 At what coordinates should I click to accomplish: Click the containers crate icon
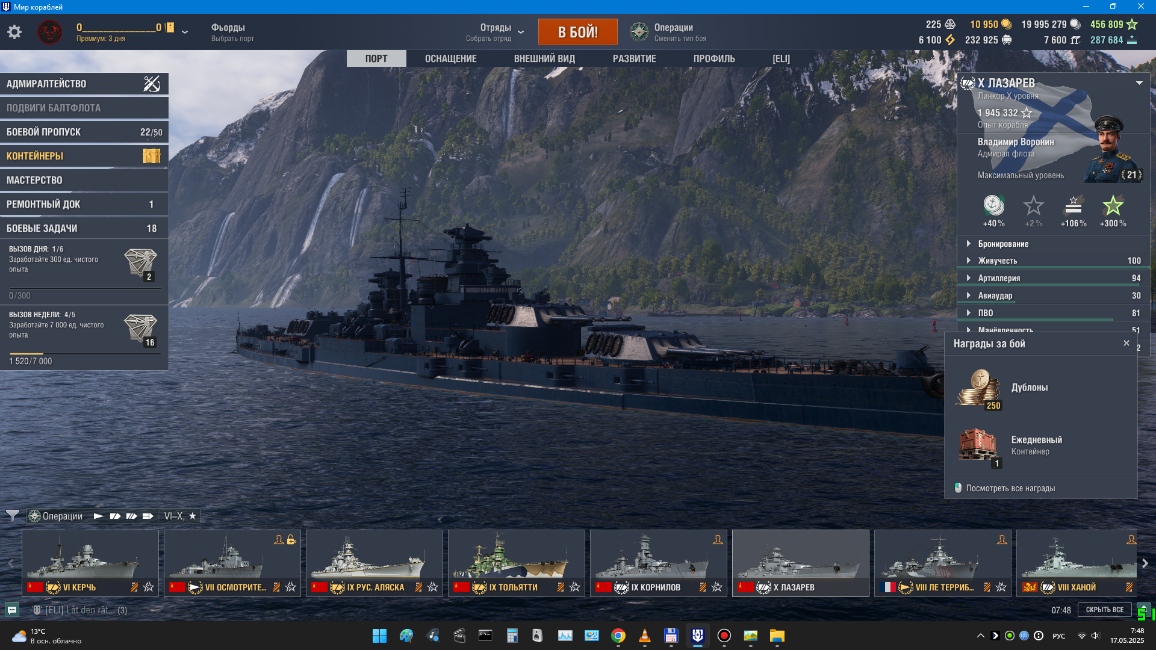click(151, 156)
